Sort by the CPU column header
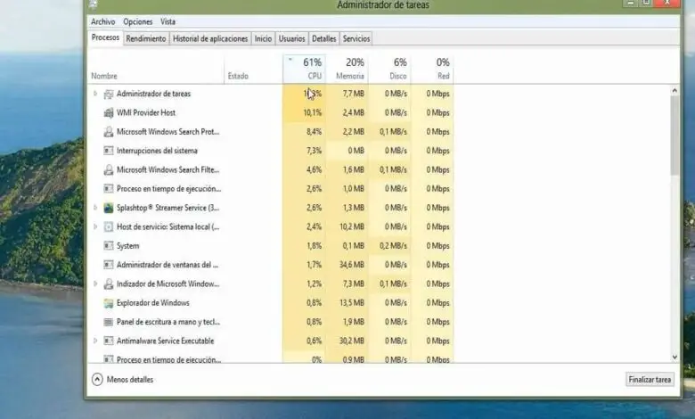 click(x=304, y=70)
